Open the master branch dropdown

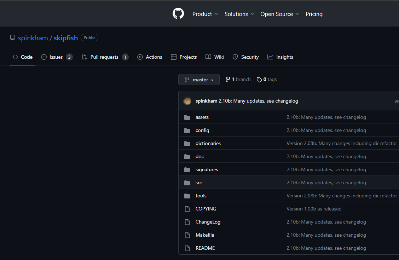pos(199,80)
